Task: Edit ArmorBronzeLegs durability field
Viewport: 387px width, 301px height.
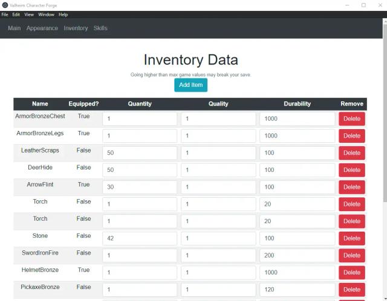Action: point(297,136)
